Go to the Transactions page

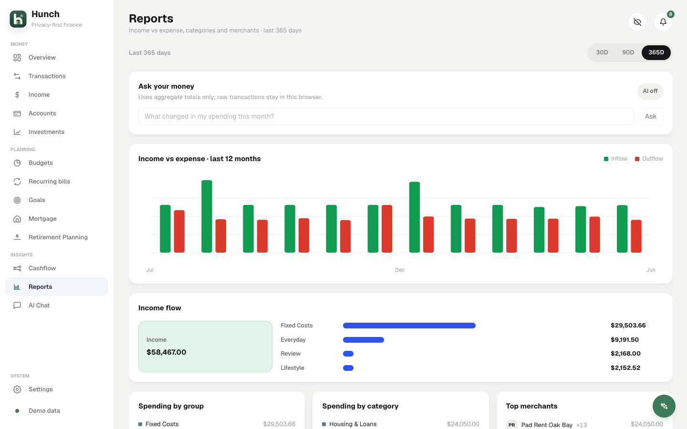click(47, 76)
